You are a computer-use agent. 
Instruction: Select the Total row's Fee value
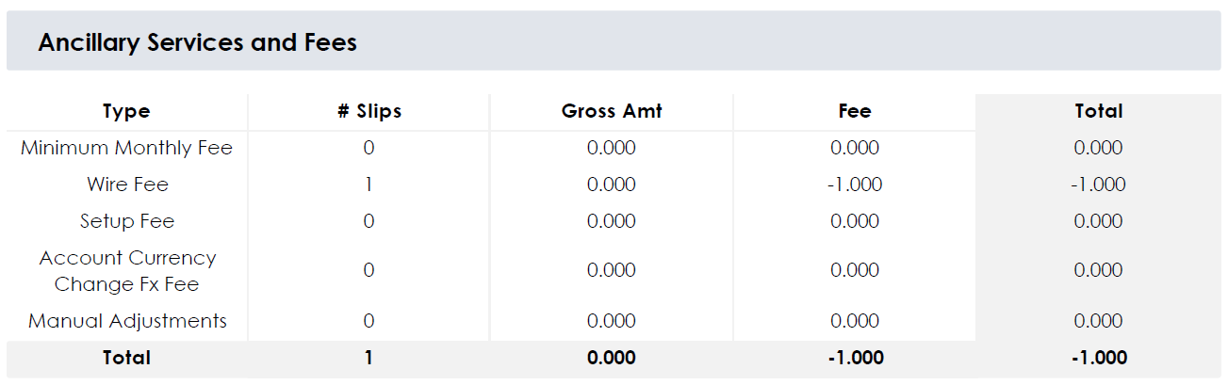pos(855,358)
